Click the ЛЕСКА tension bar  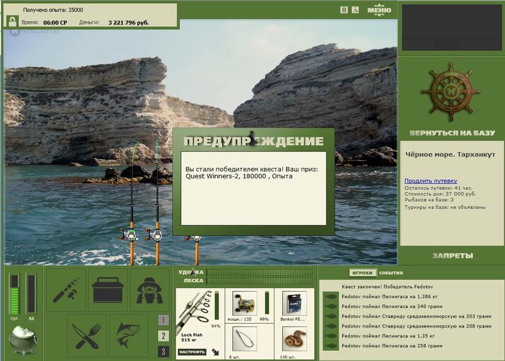point(259,280)
